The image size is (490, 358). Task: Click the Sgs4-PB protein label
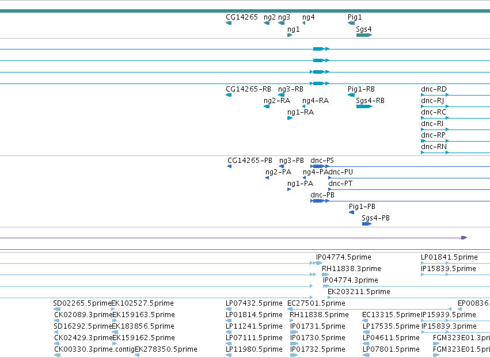click(x=375, y=218)
